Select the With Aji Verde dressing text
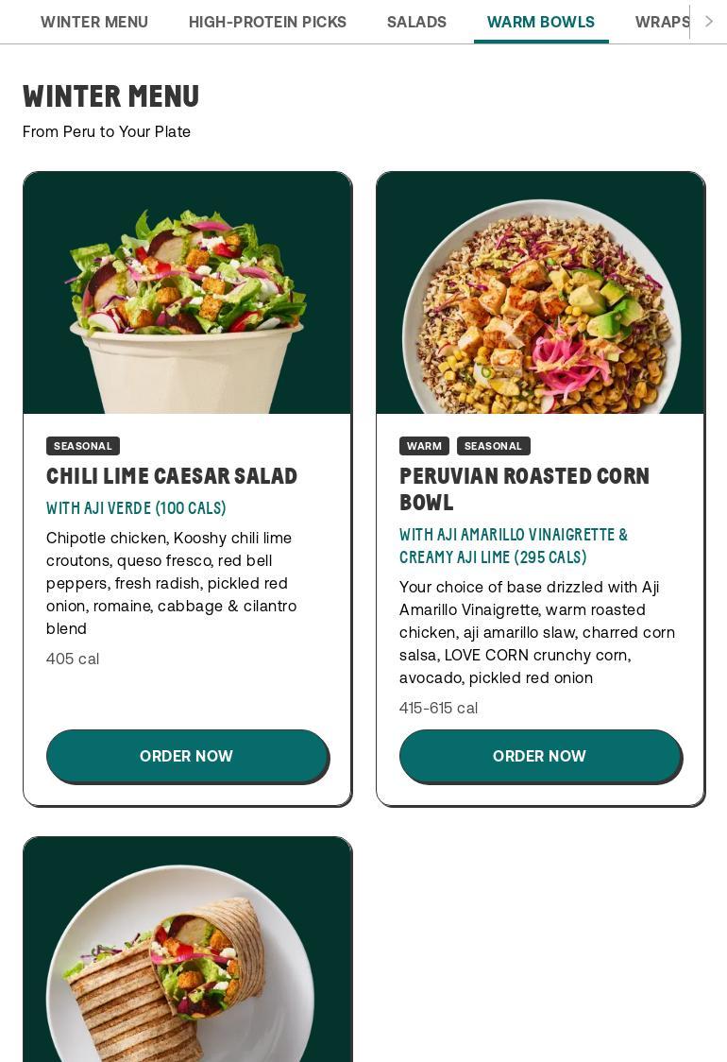The width and height of the screenshot is (727, 1062). [136, 508]
